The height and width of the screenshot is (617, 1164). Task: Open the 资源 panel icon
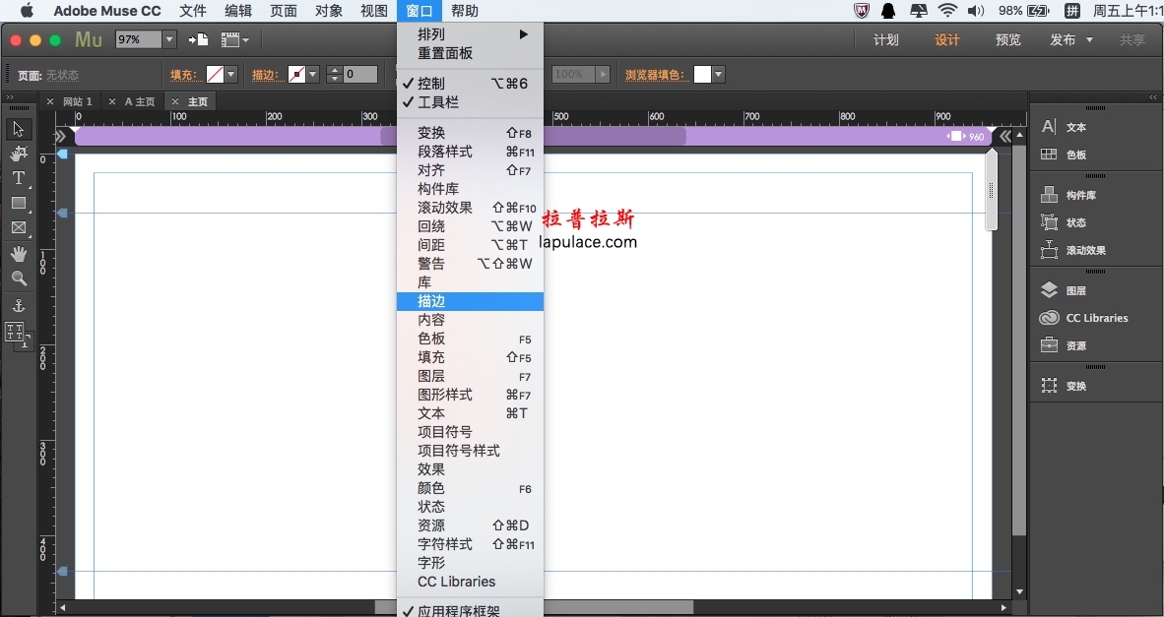(1048, 345)
